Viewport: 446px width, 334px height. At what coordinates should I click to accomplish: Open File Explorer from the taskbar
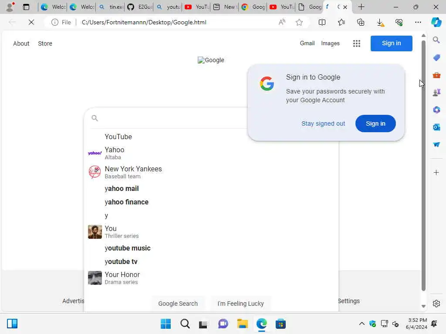(242, 324)
